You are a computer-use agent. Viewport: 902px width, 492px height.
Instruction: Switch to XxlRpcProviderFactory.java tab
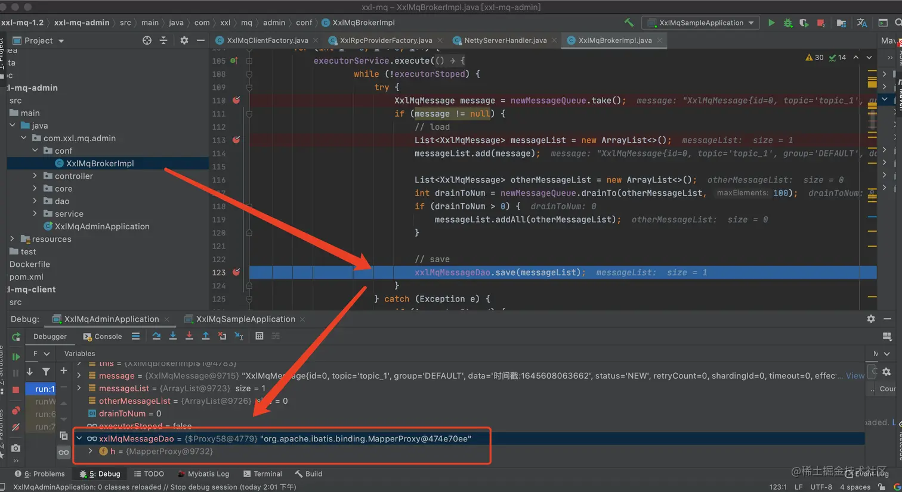point(386,41)
